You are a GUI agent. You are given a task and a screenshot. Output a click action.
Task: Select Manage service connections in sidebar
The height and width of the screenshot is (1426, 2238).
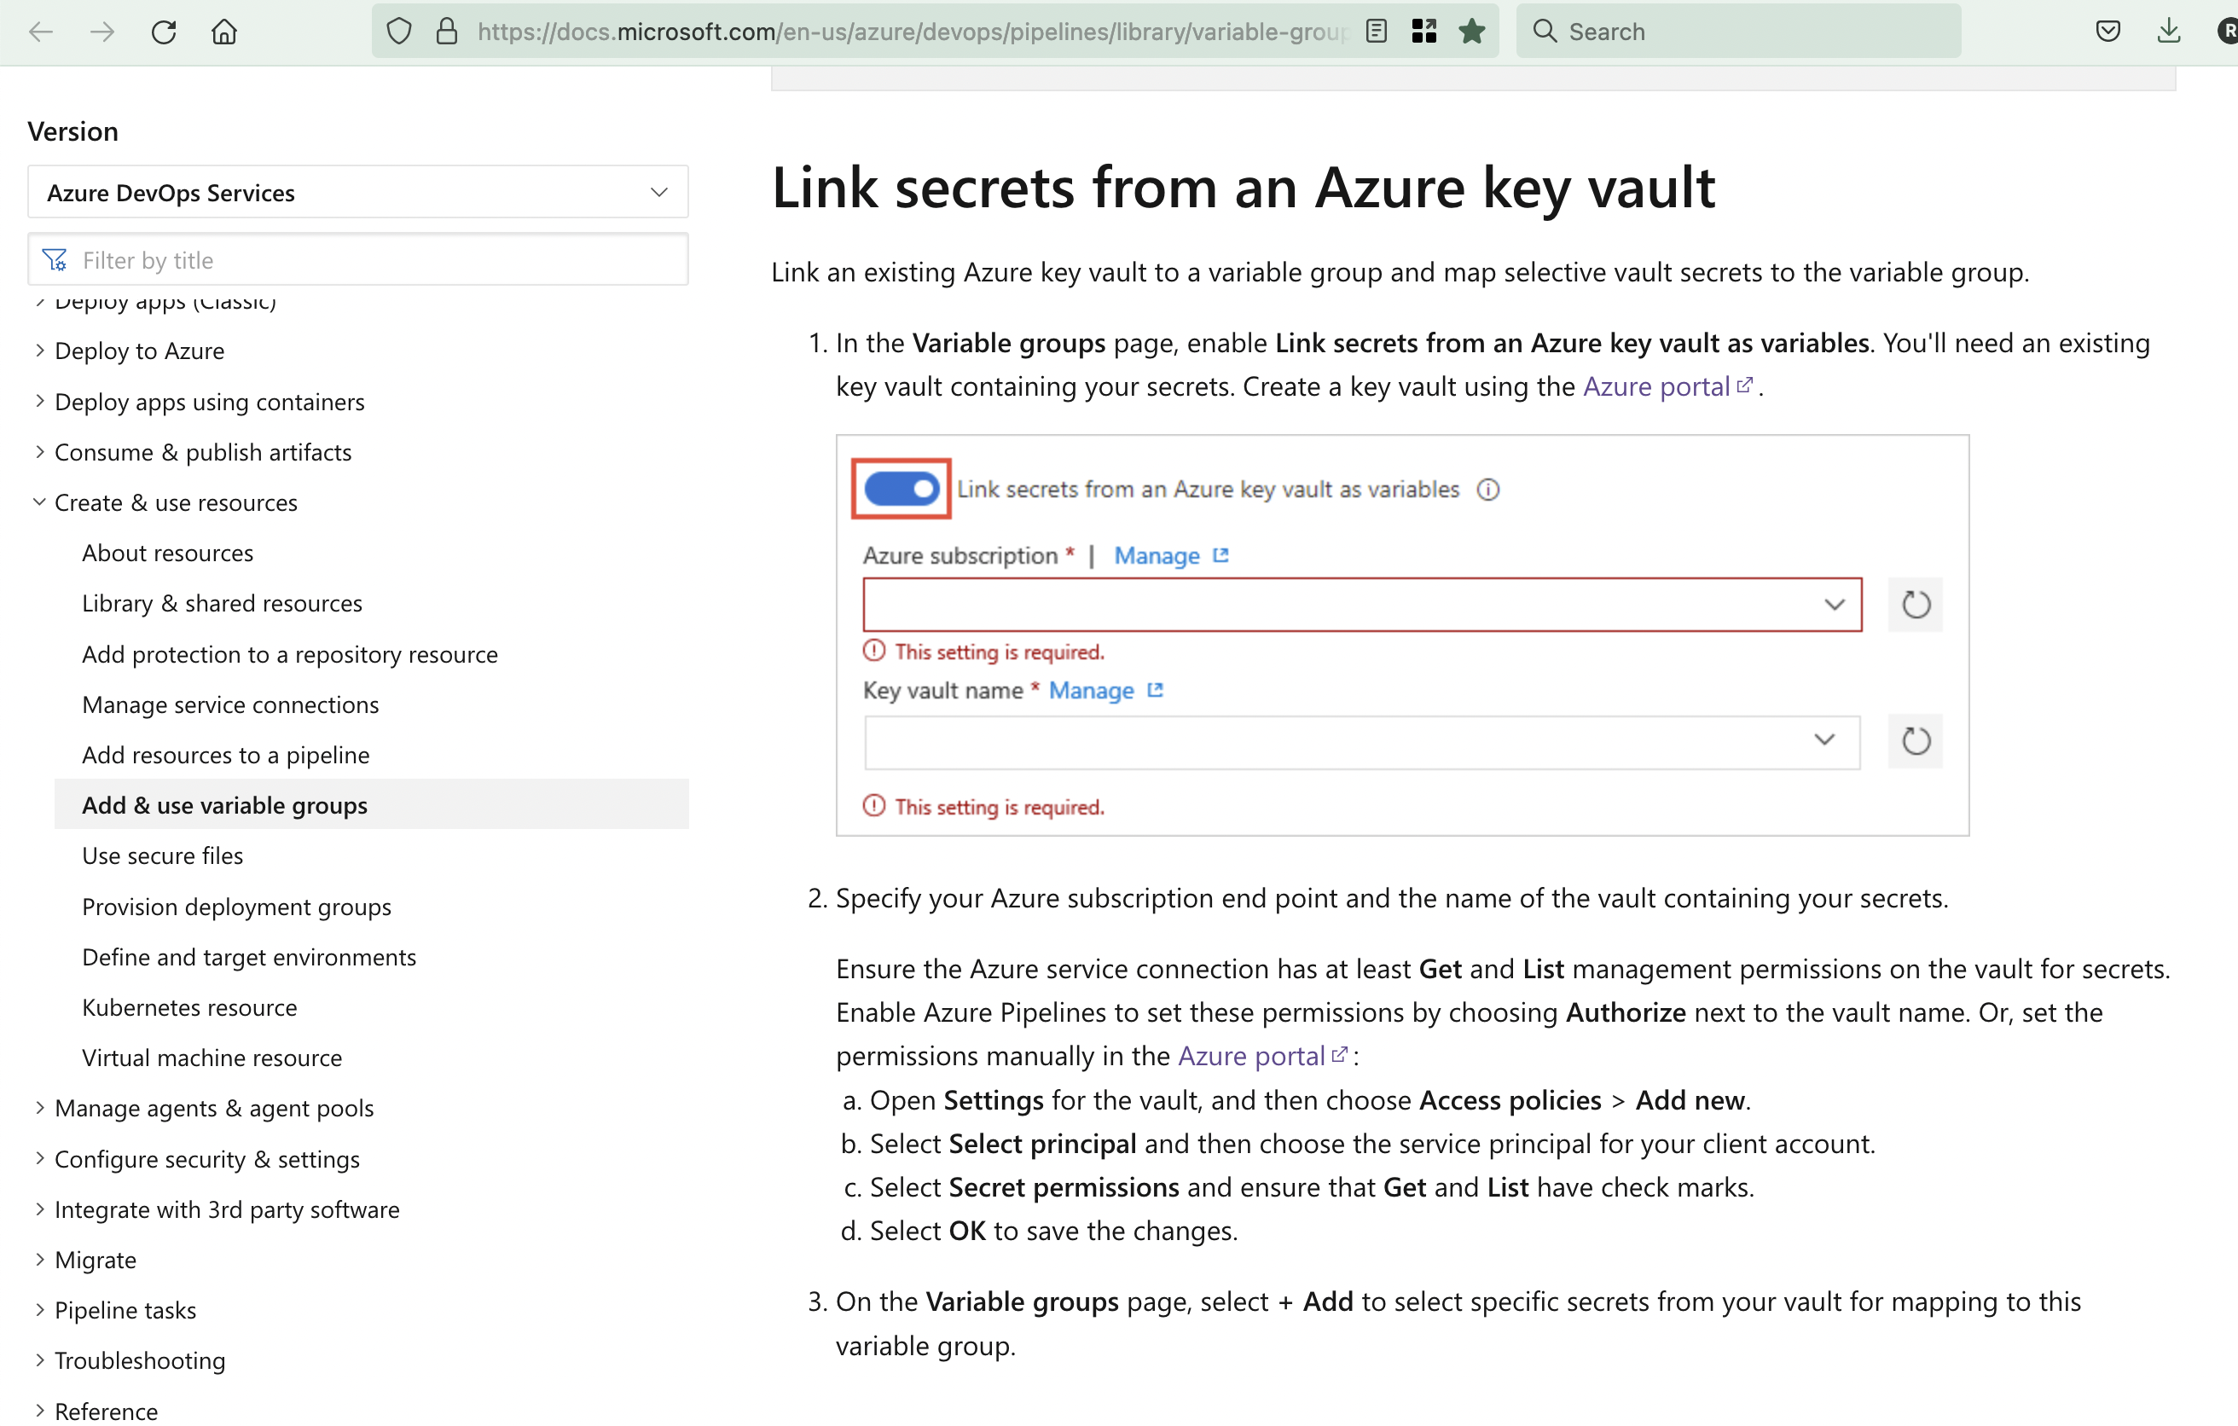click(230, 704)
